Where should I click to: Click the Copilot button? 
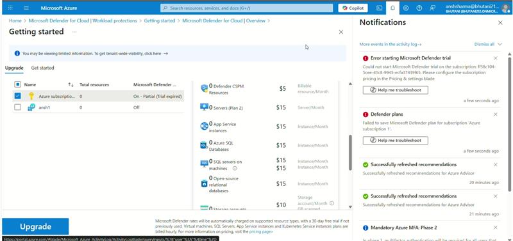coord(353,8)
